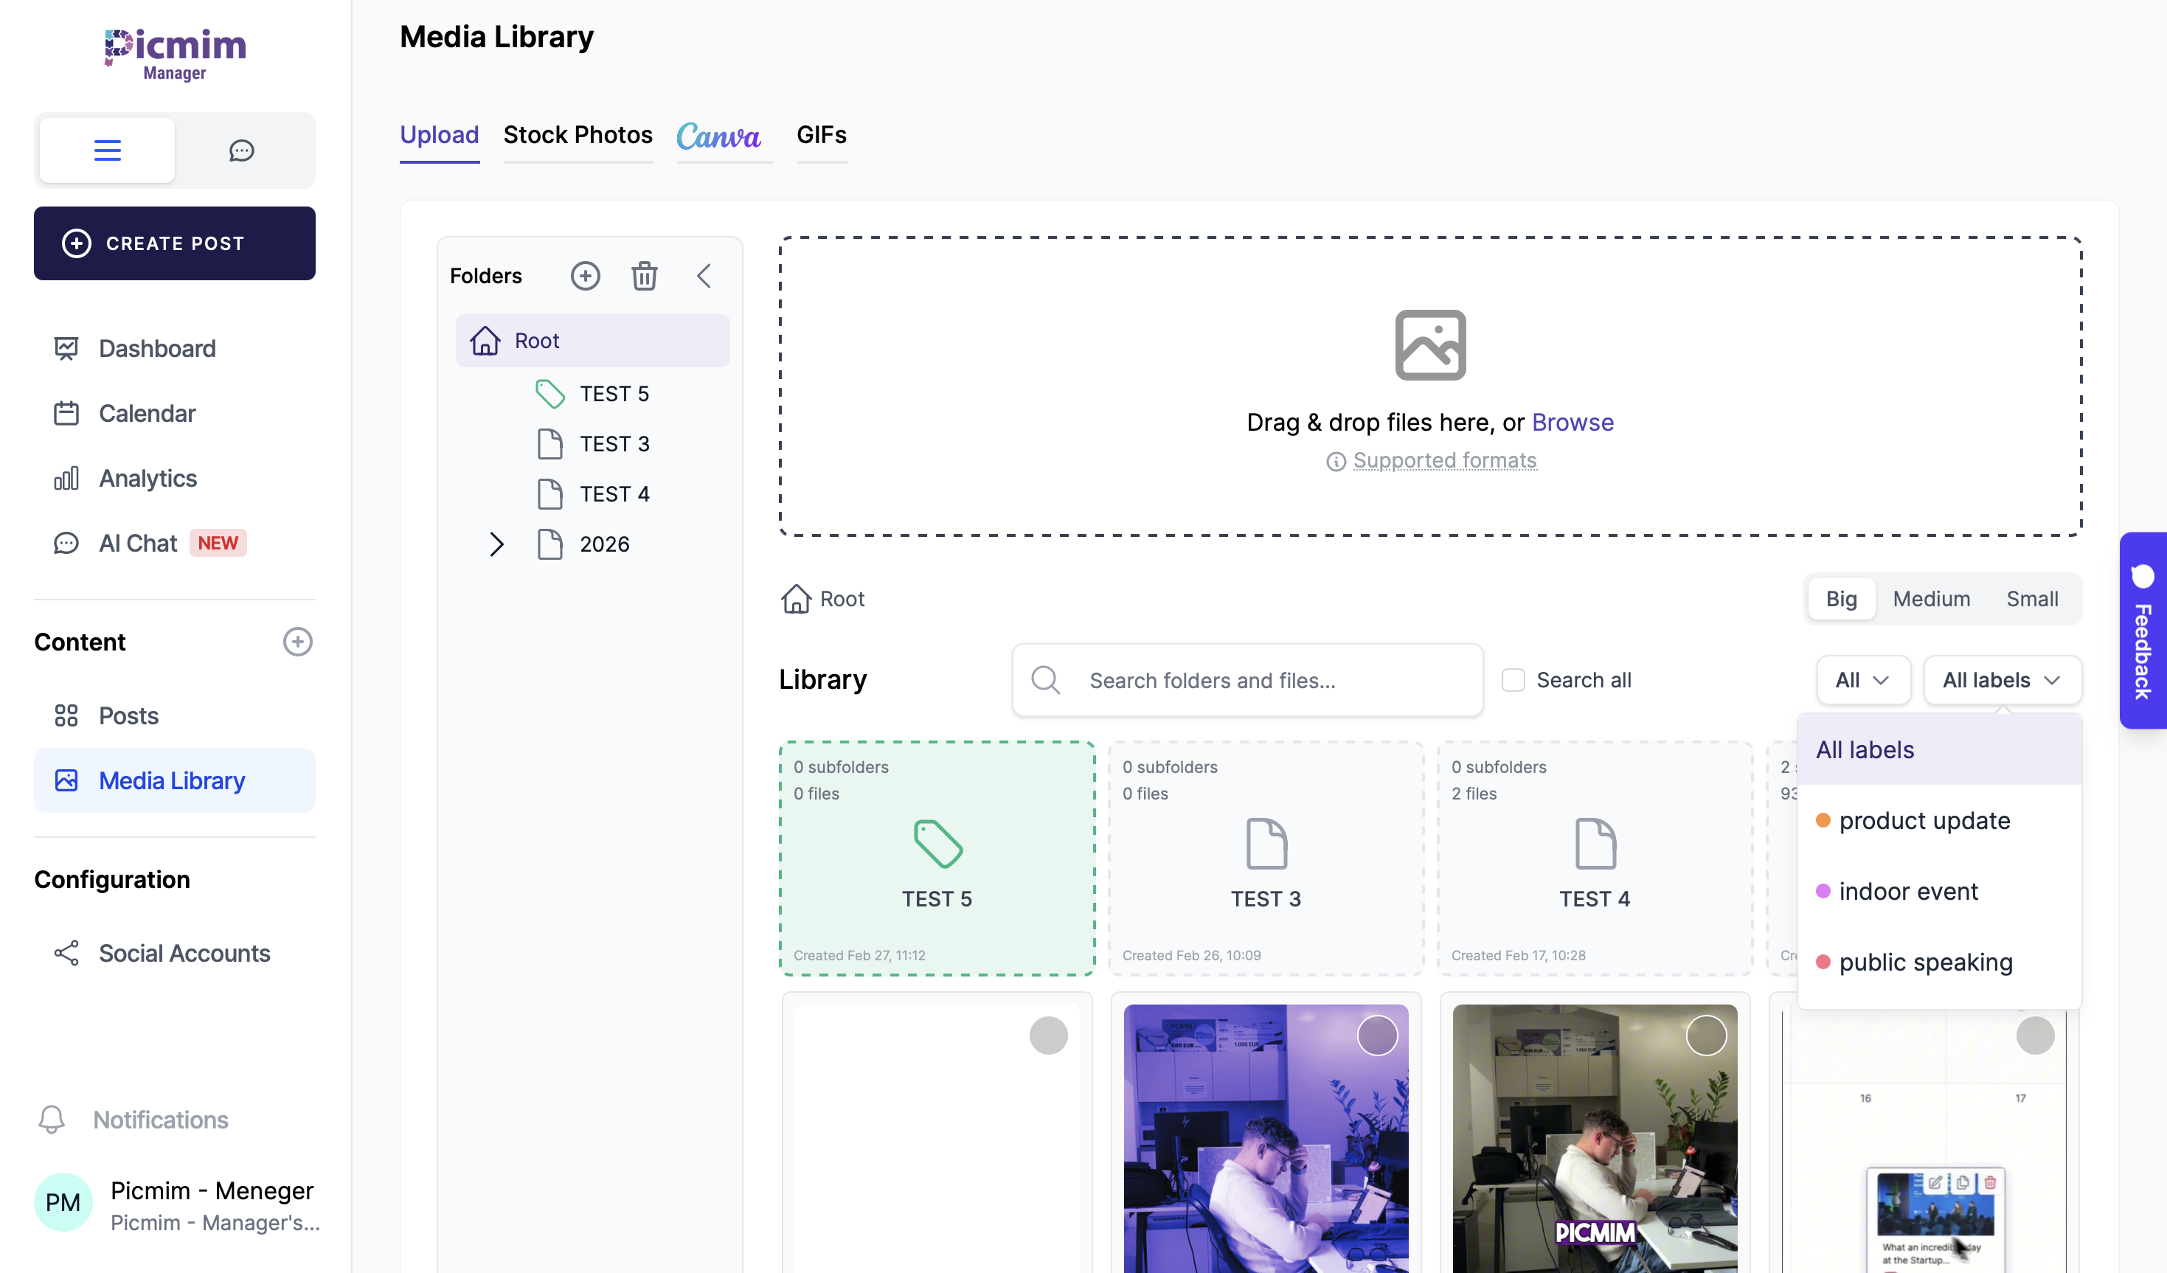This screenshot has height=1273, width=2167.
Task: Click the create new folder icon
Action: tap(586, 275)
